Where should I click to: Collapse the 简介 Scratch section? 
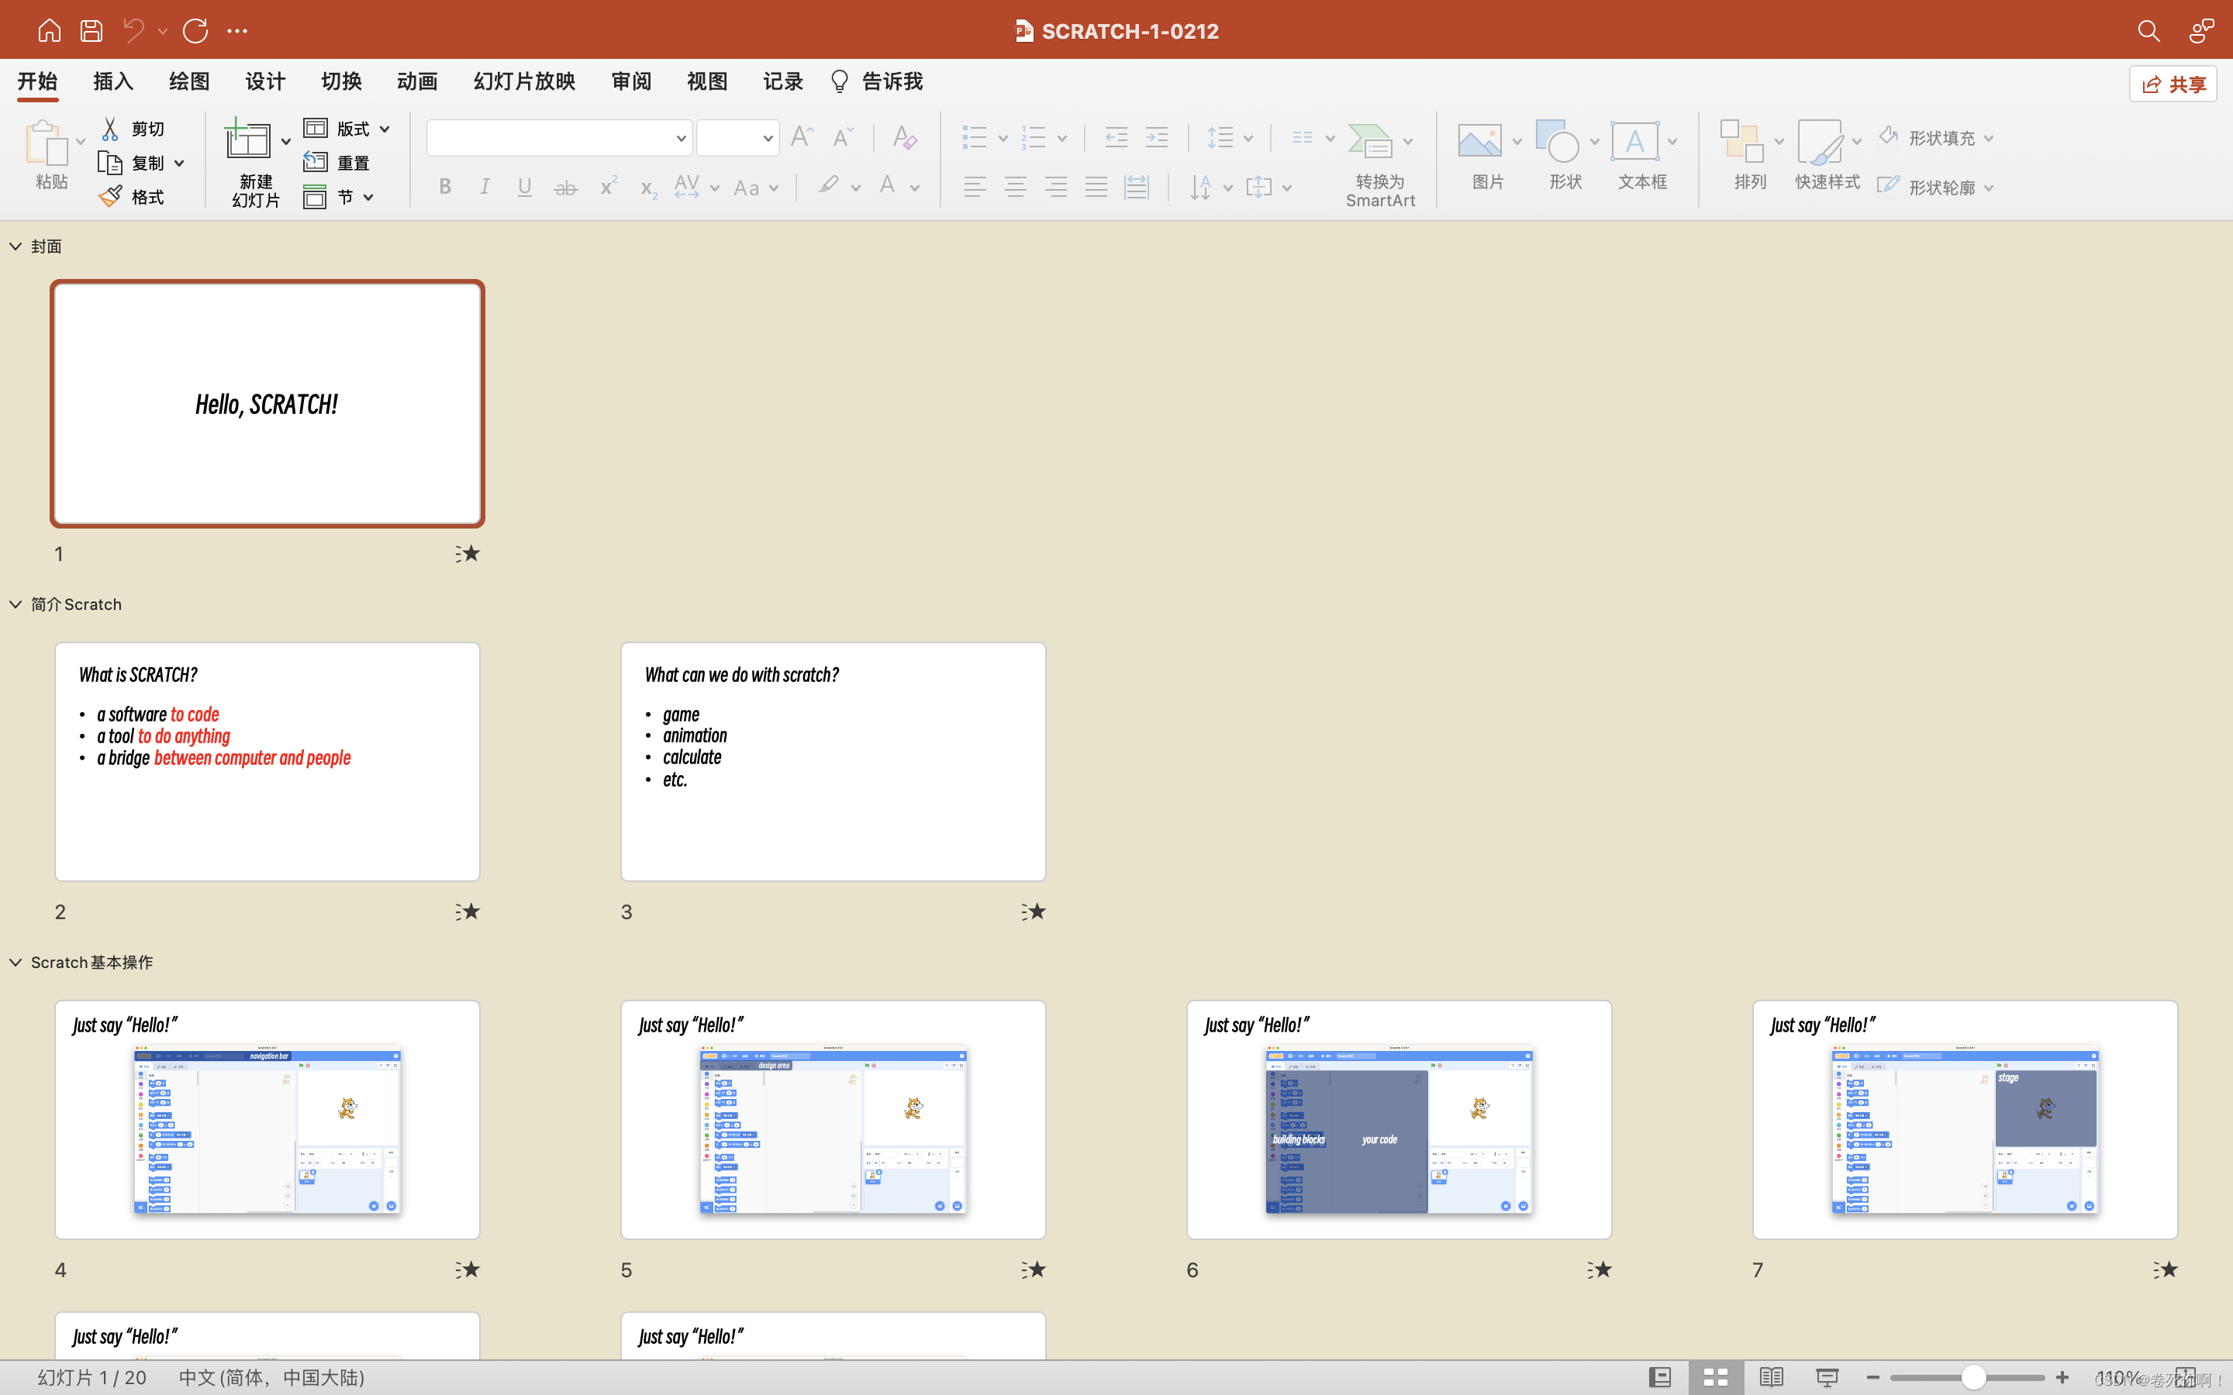(x=16, y=604)
